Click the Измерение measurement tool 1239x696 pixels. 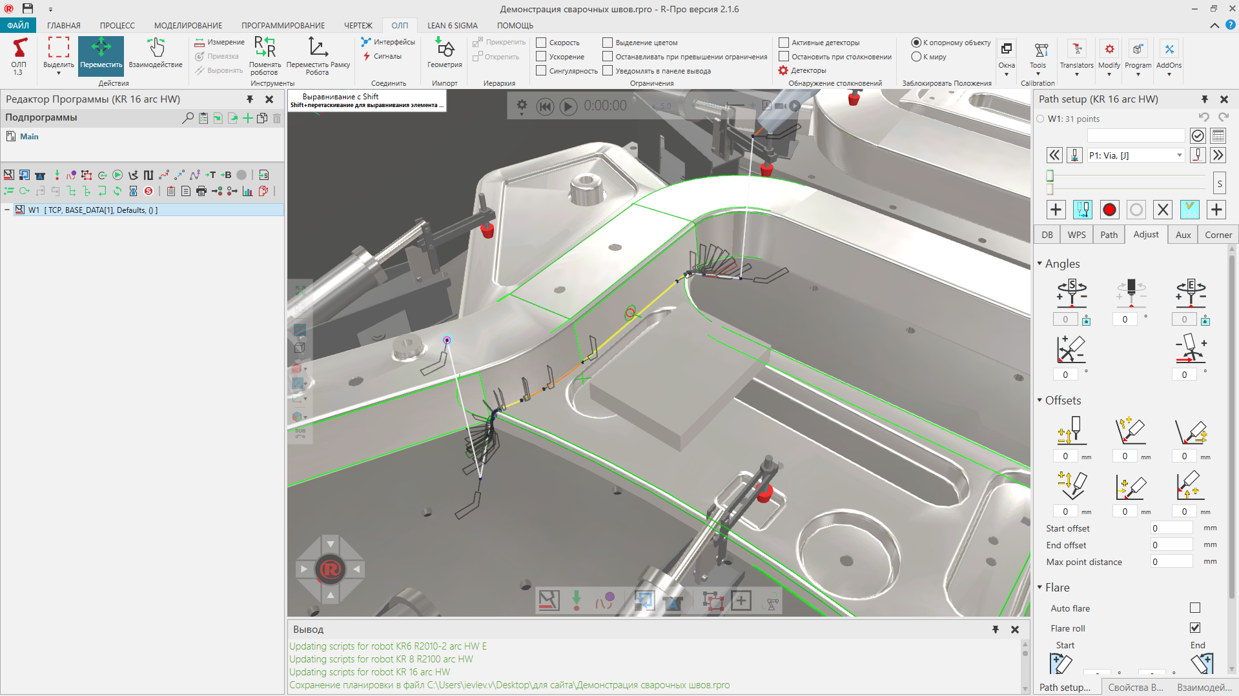(220, 43)
